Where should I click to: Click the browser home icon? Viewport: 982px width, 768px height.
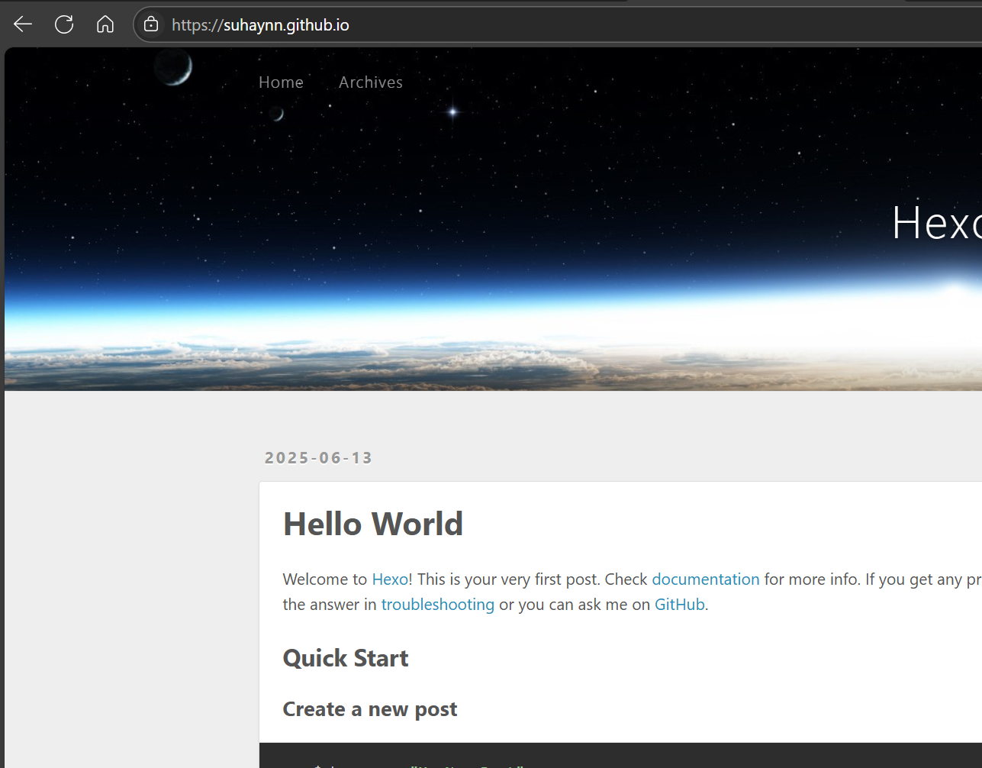pos(105,24)
